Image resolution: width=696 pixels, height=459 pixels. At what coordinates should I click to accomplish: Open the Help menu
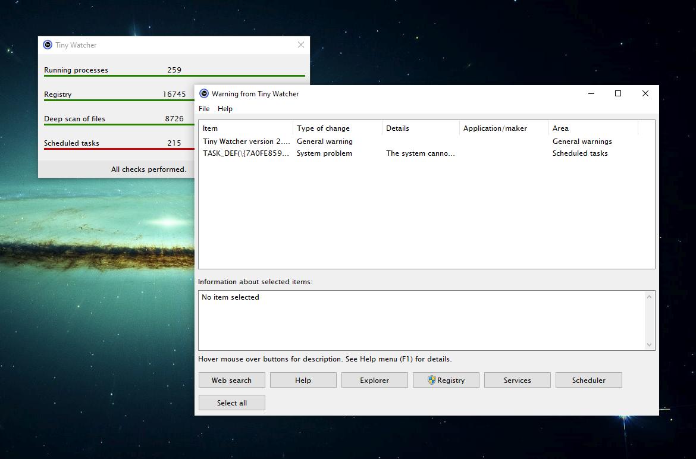(225, 109)
